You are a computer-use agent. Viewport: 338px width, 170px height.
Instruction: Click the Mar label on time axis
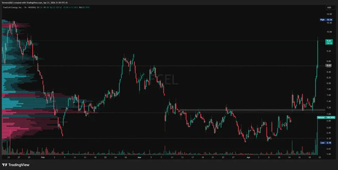[139, 157]
